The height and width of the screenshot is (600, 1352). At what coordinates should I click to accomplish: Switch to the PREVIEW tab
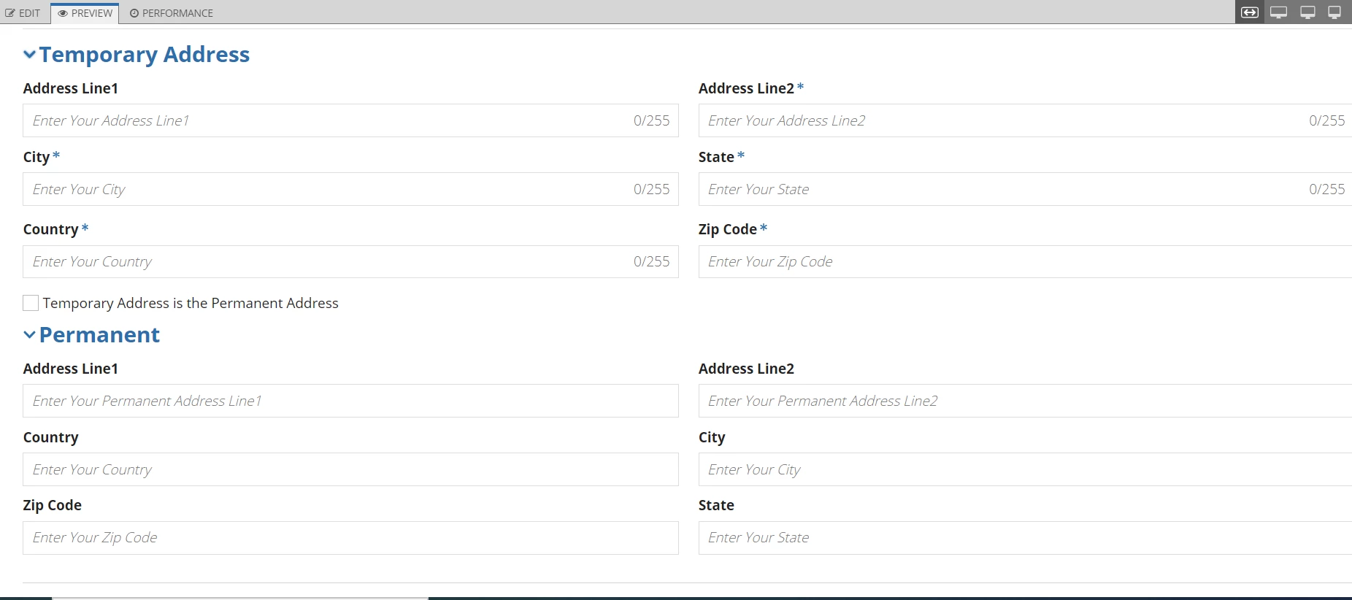85,13
